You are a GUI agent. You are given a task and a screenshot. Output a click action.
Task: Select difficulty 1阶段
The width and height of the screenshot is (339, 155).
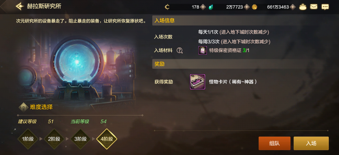coord(28,139)
